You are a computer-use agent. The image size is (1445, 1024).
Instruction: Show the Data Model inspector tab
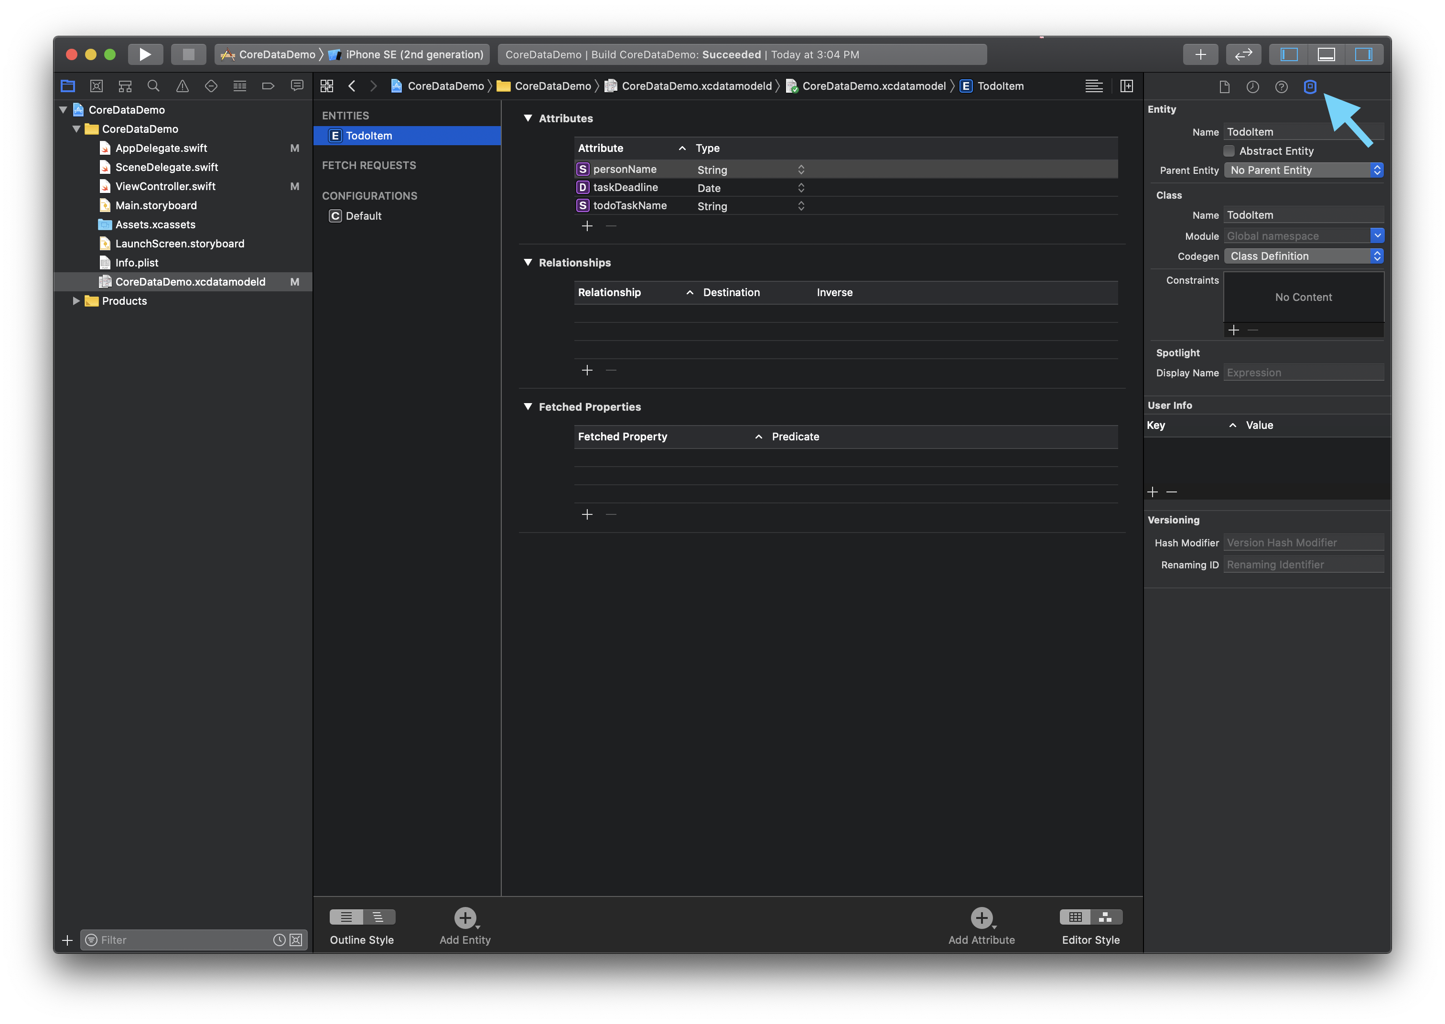click(1309, 86)
